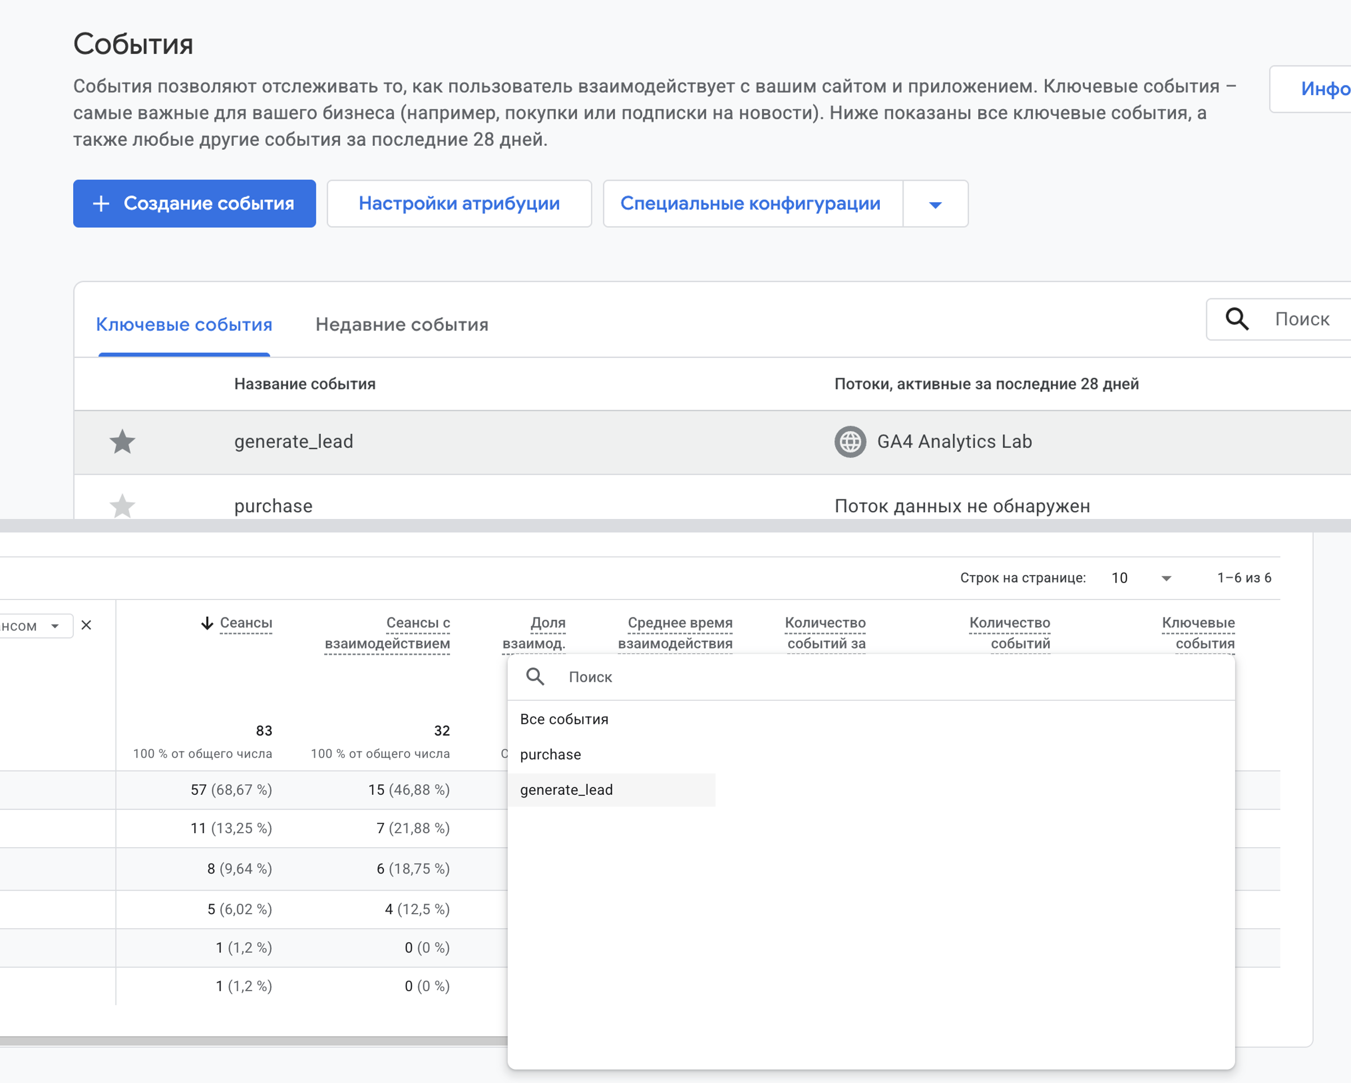Click the horizontal scrollbar under the report table
This screenshot has width=1351, height=1083.
click(x=254, y=1041)
